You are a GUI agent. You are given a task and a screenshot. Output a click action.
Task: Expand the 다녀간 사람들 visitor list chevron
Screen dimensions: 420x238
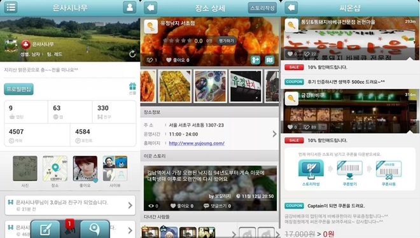[234, 234]
